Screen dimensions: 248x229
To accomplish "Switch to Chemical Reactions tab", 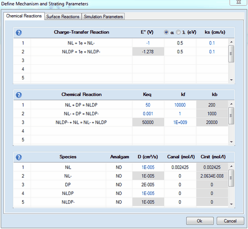I will [24, 16].
